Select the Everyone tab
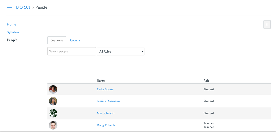276x132 pixels. coord(57,40)
